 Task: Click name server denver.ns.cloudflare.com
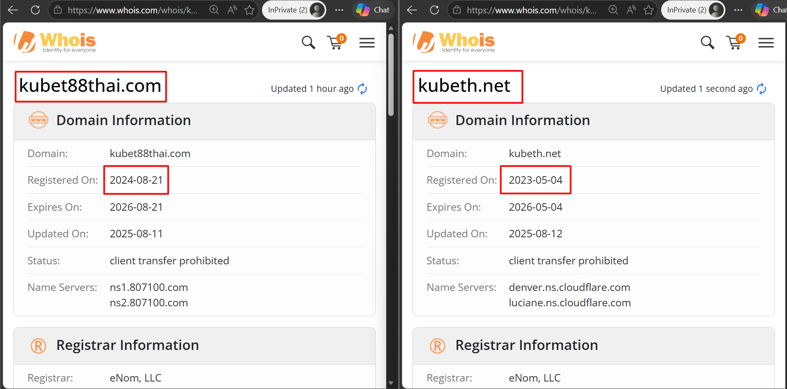pos(570,287)
